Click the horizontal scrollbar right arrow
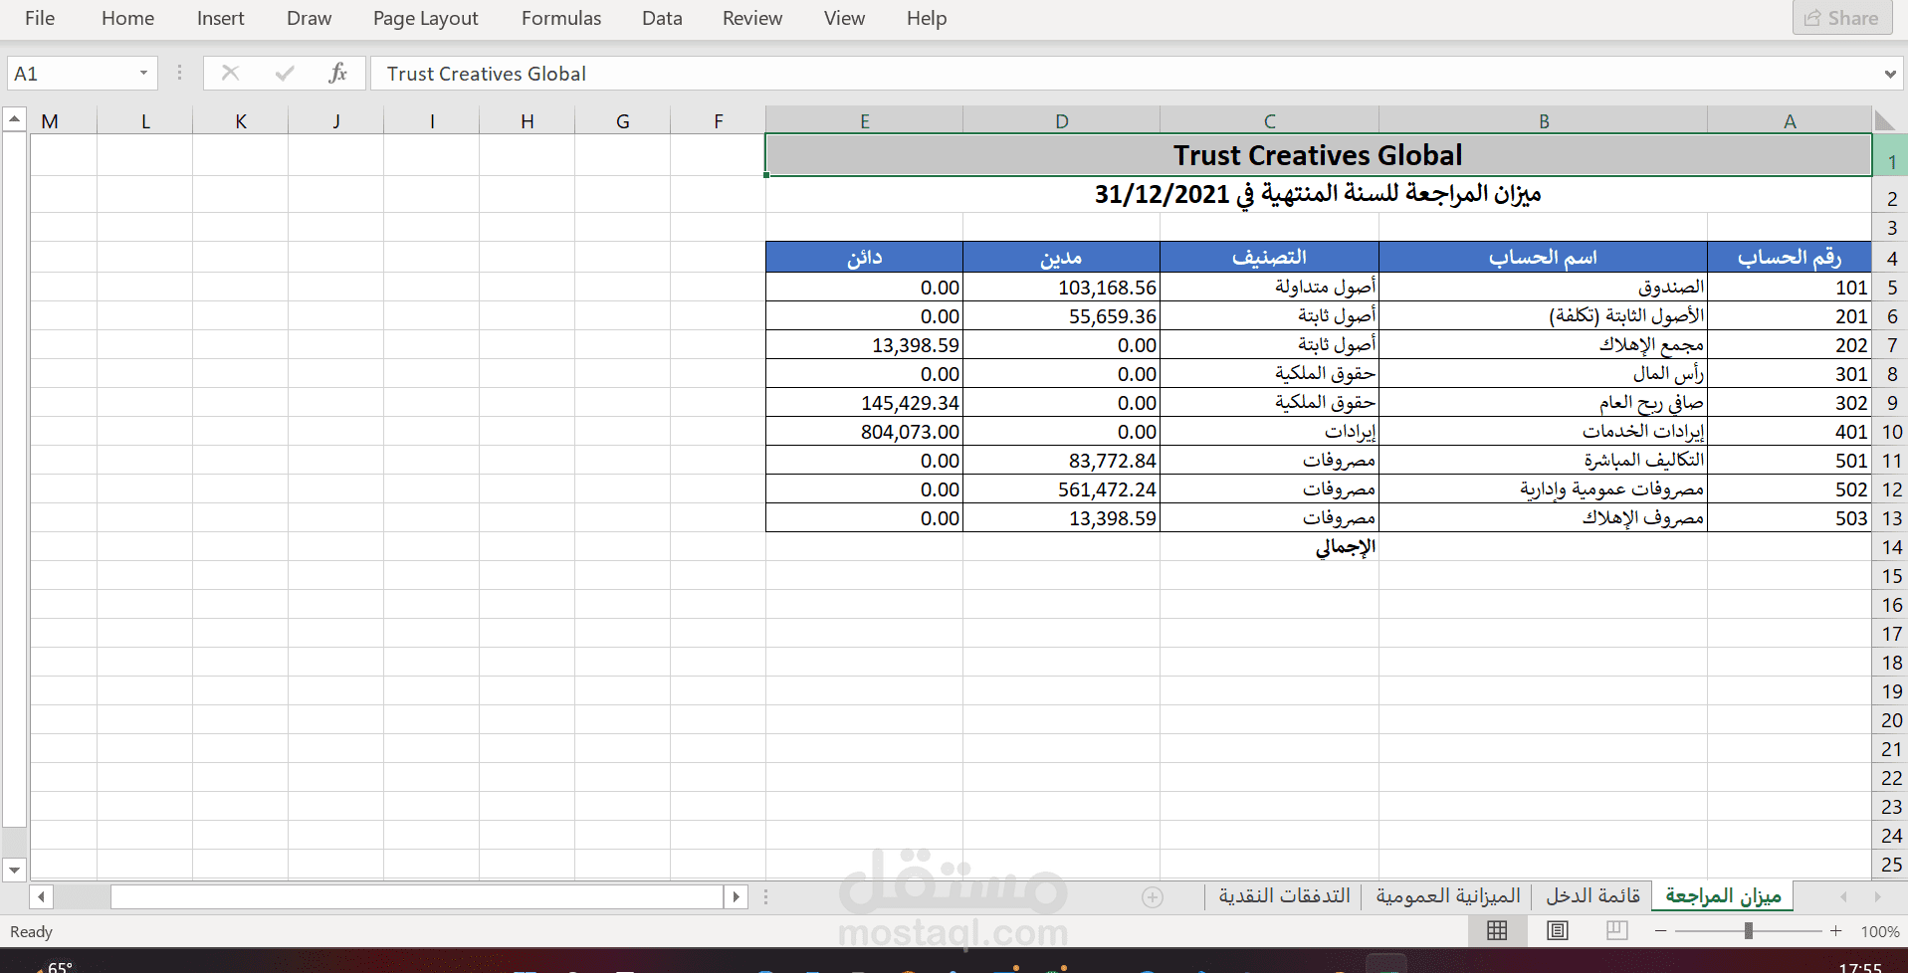 click(x=736, y=897)
